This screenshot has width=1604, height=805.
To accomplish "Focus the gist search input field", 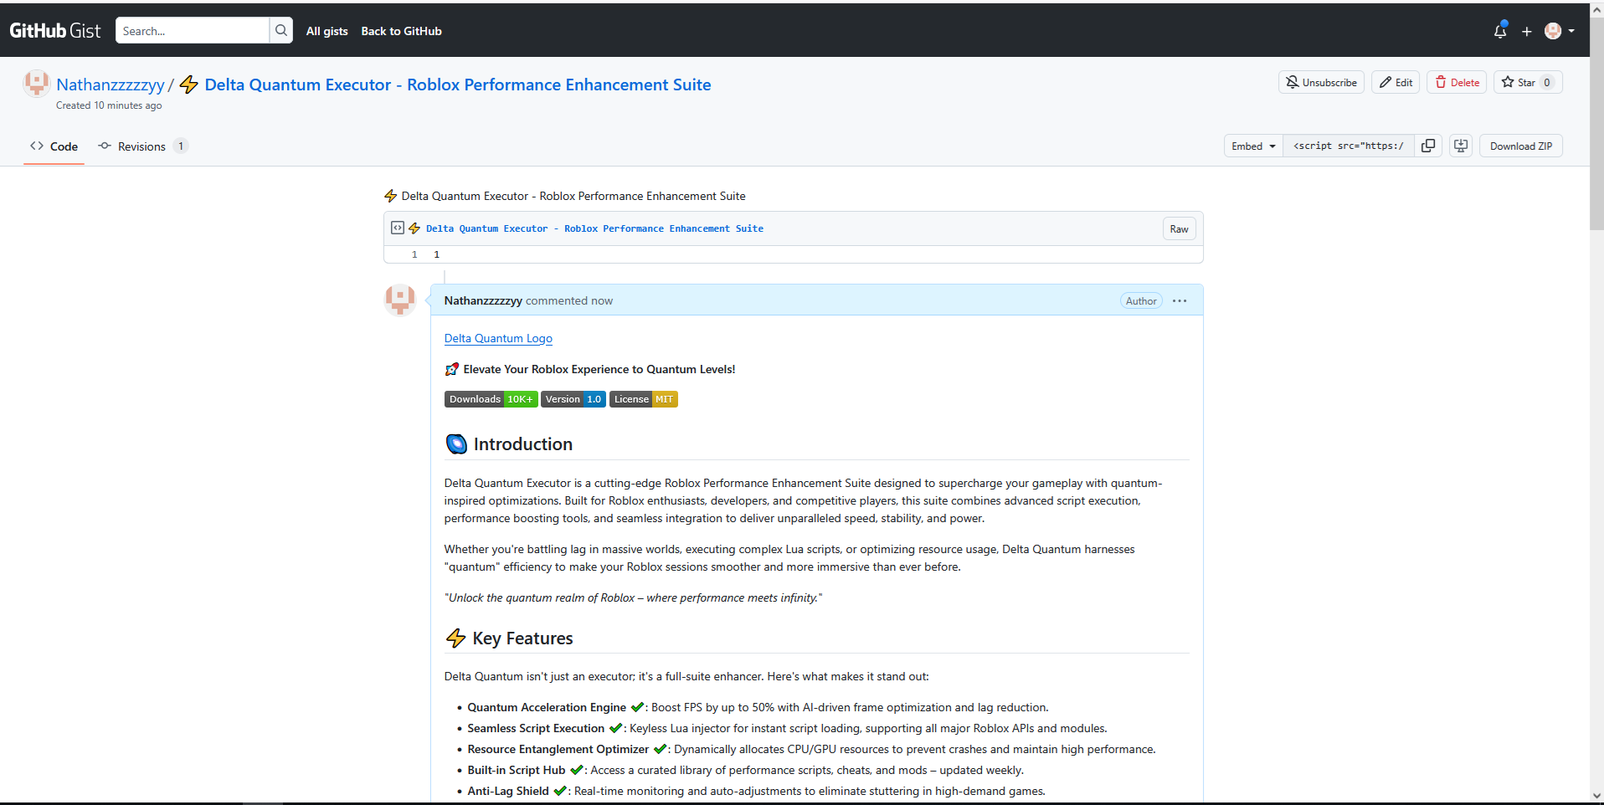I will click(x=193, y=31).
